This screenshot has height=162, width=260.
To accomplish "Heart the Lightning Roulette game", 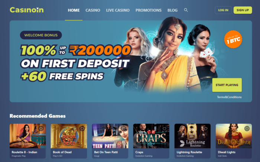I will (x=206, y=129).
